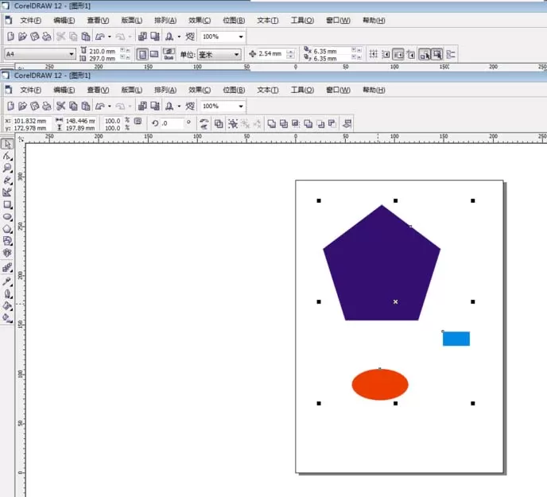
Task: Click Corel Online icon in lower toolbar
Action: 190,106
